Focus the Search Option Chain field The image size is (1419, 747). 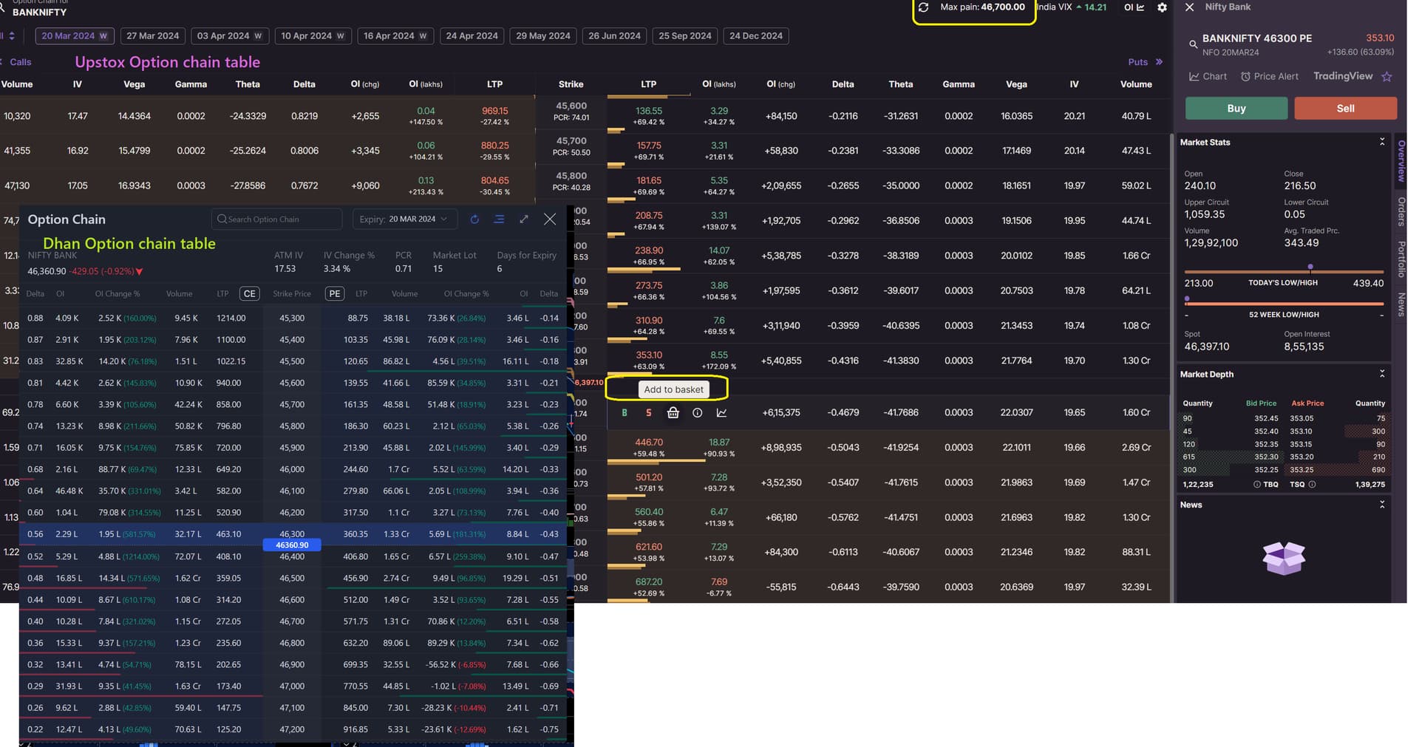(277, 219)
